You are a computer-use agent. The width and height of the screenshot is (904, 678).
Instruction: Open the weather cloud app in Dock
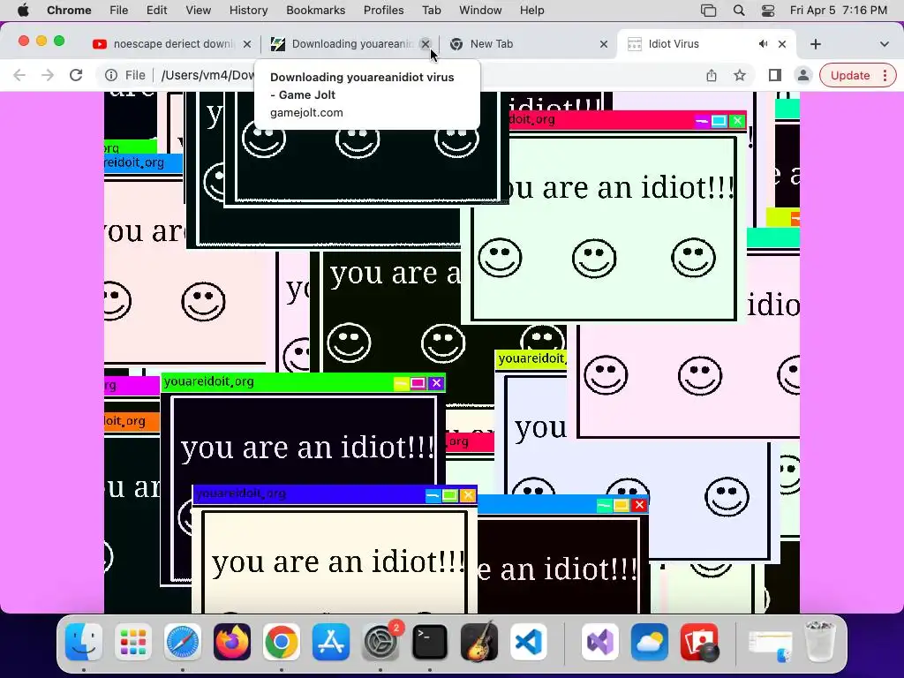pos(649,642)
